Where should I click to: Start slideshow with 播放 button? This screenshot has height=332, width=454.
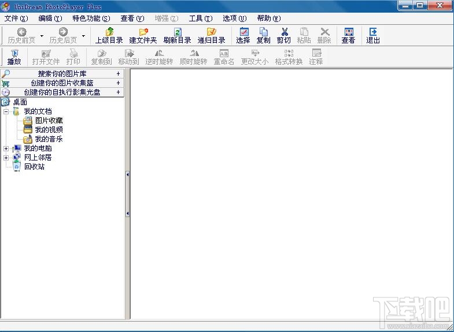[14, 57]
